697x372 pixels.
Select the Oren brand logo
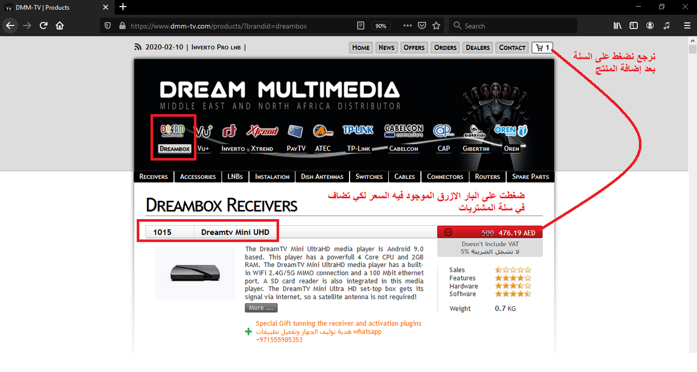pyautogui.click(x=511, y=131)
